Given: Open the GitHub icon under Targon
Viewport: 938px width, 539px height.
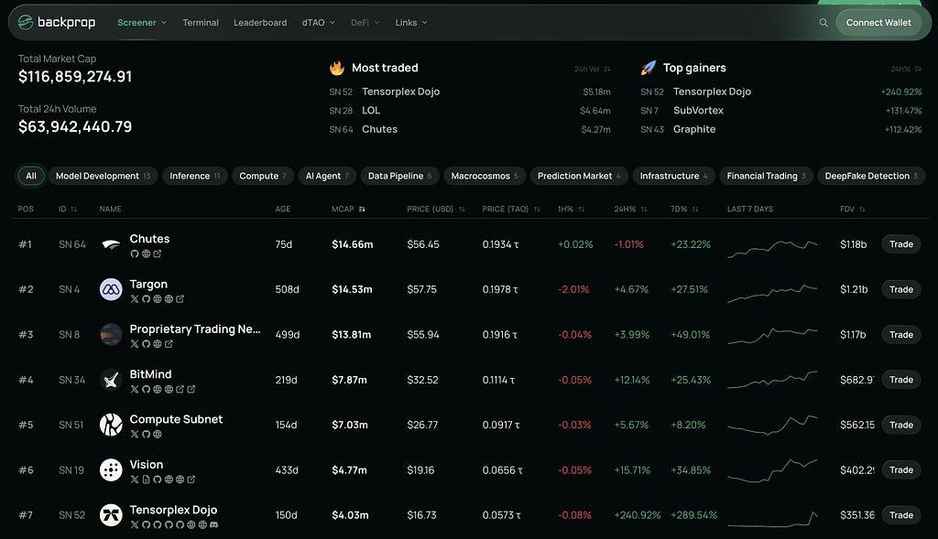Looking at the screenshot, I should pos(146,298).
